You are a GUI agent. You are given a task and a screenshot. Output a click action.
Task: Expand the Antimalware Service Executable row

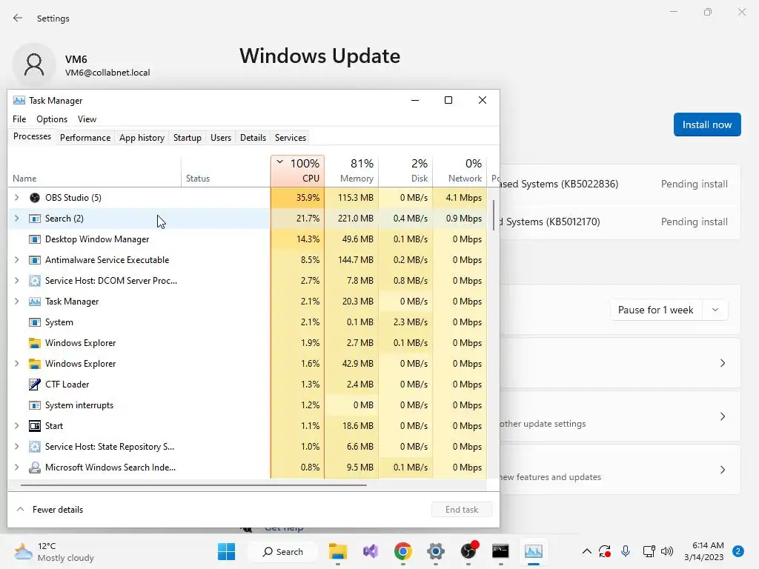[17, 260]
